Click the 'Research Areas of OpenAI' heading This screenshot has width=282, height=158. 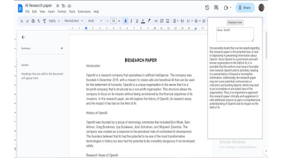(x=102, y=155)
